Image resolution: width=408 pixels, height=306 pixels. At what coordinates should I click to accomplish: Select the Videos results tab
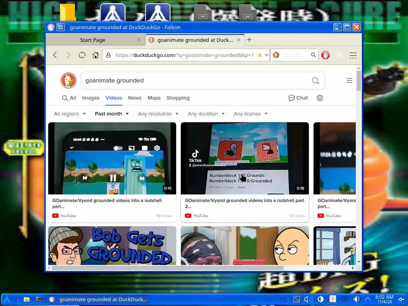114,98
